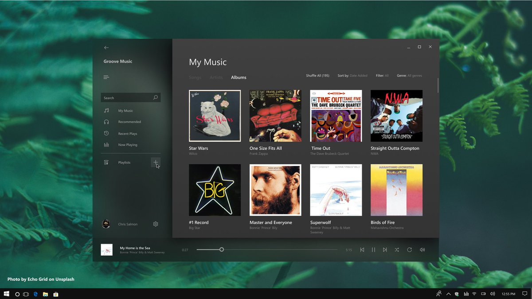Screen dimensions: 532x299
Task: Open the Action Center notification icon
Action: tap(524, 294)
